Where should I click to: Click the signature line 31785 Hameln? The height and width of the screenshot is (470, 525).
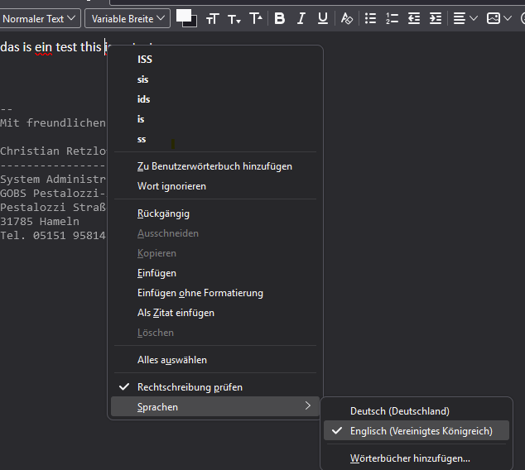40,222
